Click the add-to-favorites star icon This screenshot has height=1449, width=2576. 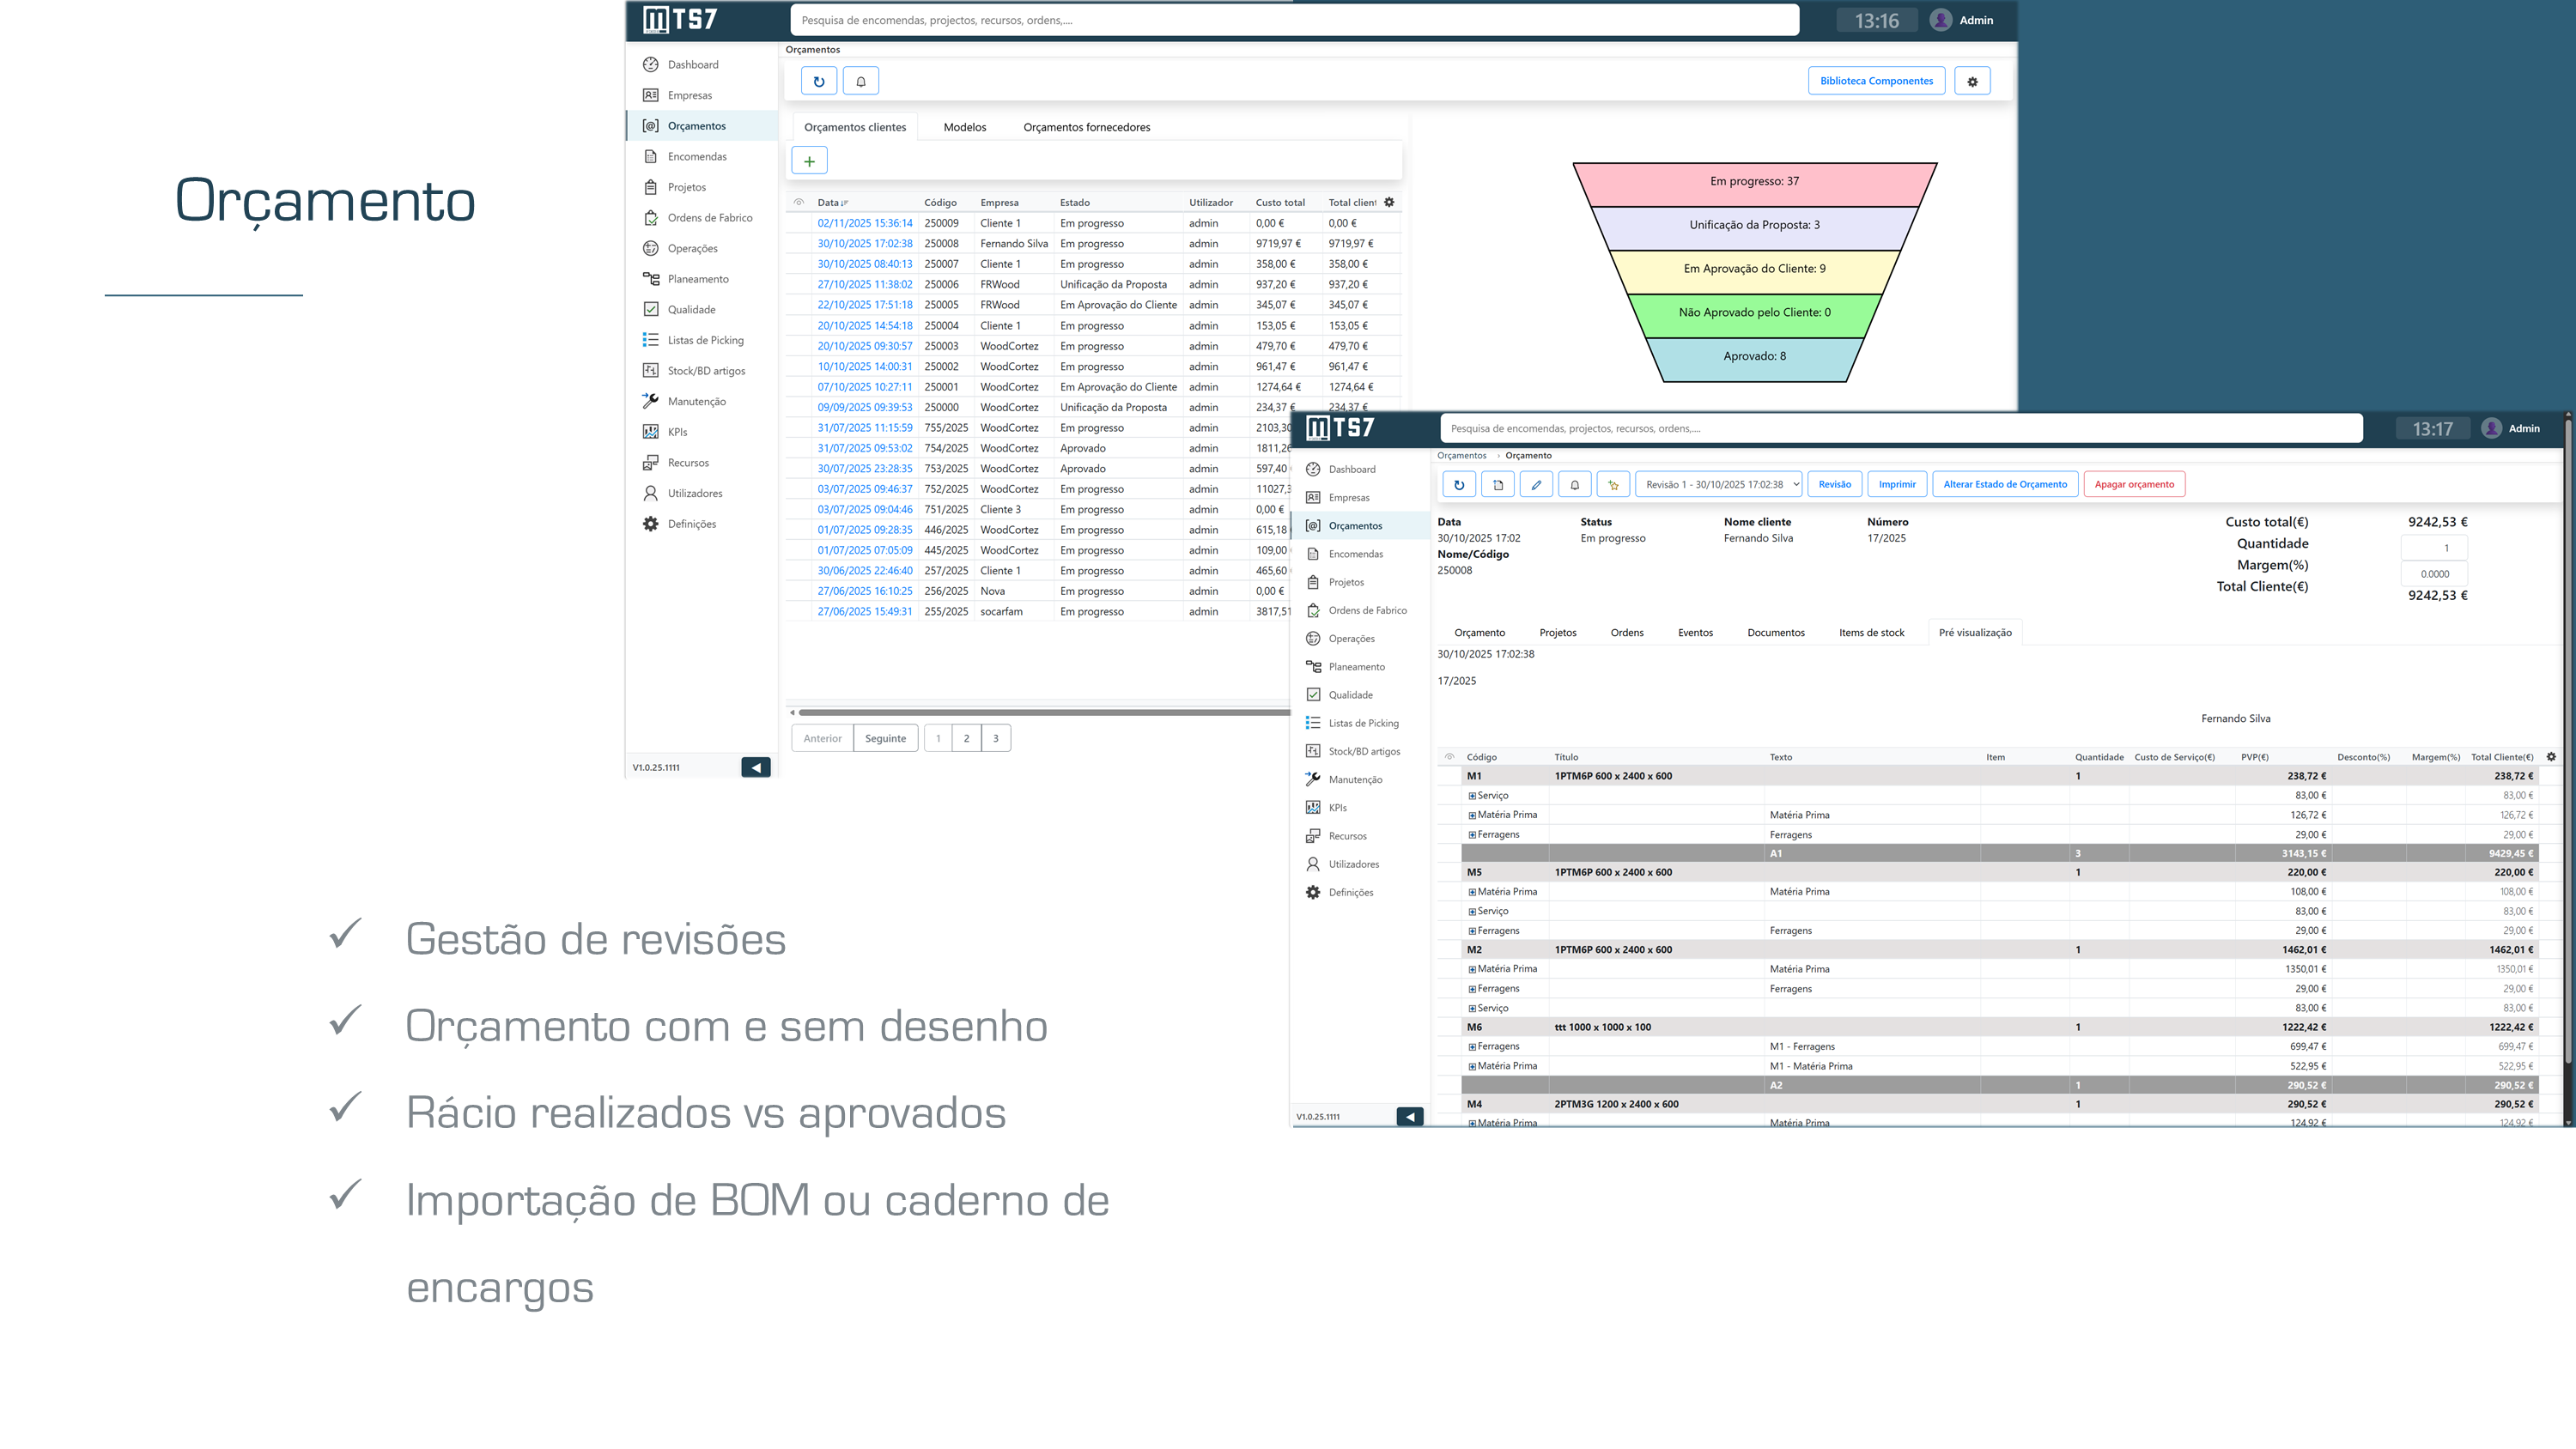1613,484
